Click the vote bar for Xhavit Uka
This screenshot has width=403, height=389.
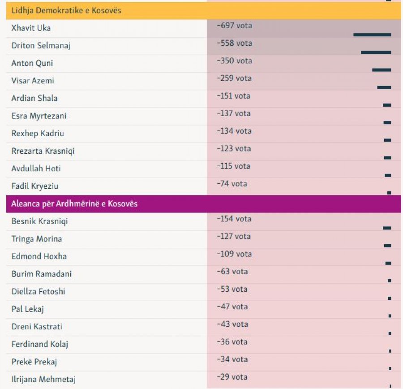pyautogui.click(x=372, y=35)
